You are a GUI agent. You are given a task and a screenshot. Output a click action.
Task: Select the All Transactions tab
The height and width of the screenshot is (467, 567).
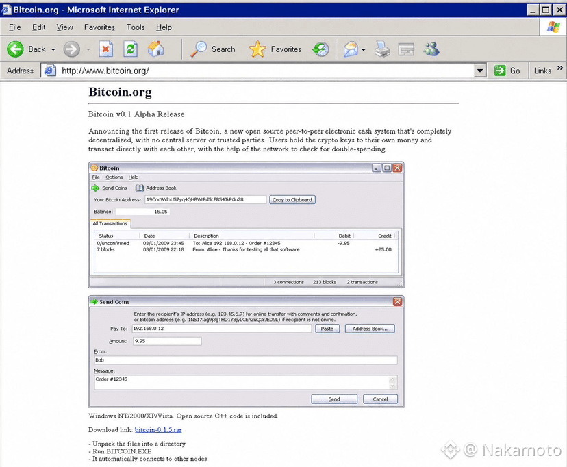point(110,223)
